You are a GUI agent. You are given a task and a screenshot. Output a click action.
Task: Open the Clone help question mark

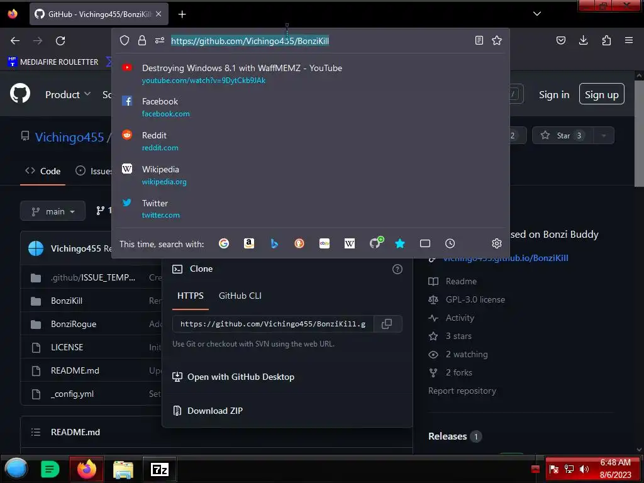tap(397, 269)
